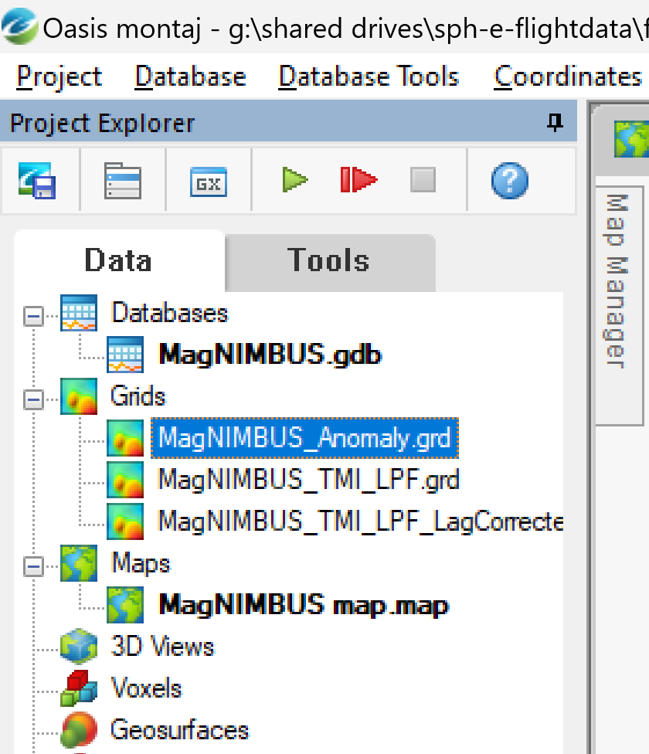Click the LagCorrected grid file icon

pyautogui.click(x=125, y=521)
